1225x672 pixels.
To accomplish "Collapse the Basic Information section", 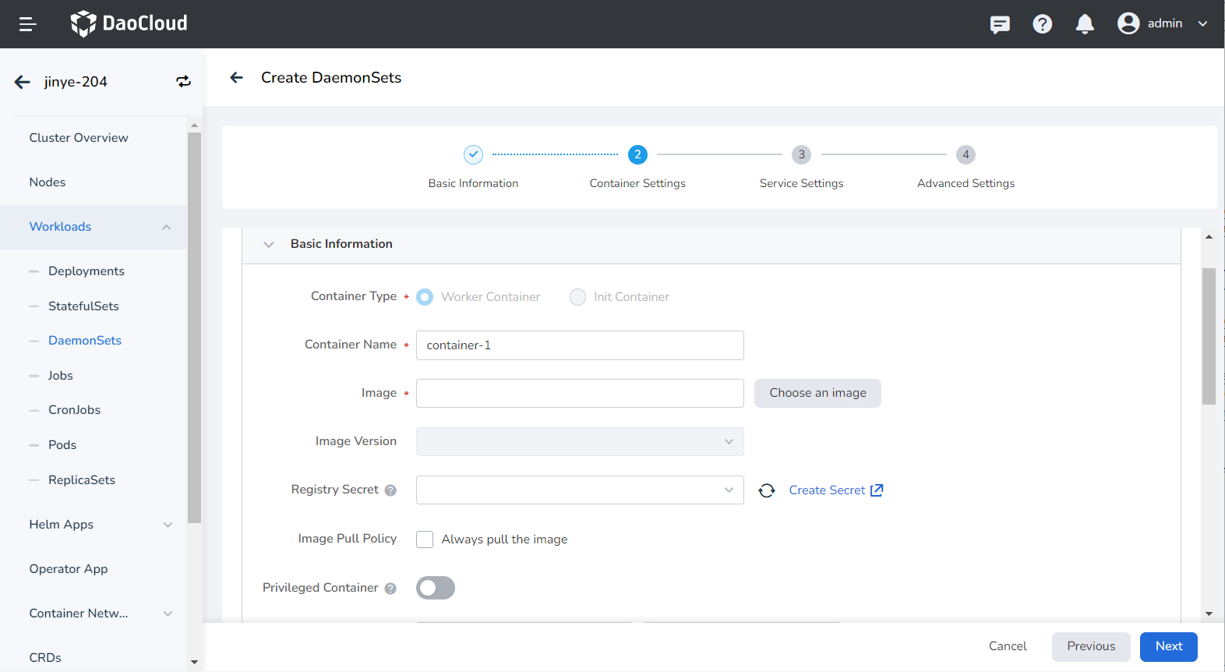I will [x=269, y=245].
